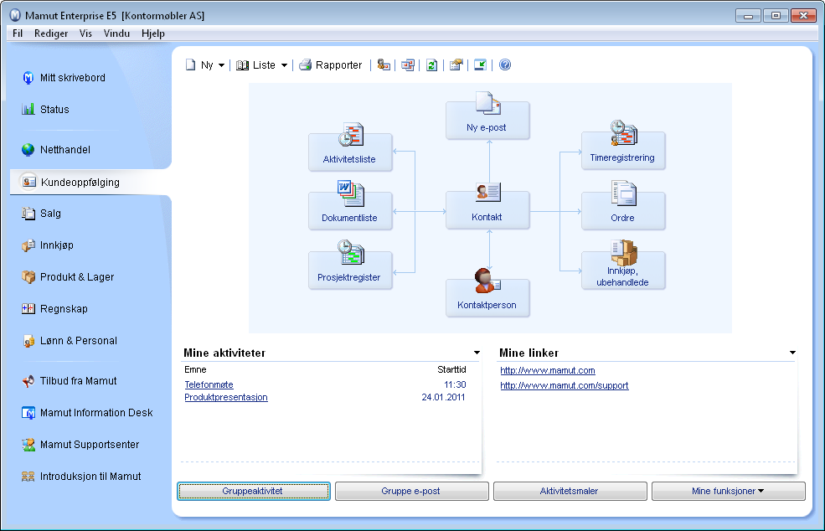The width and height of the screenshot is (825, 531).
Task: Click the 11:30 start time
Action: [x=455, y=384]
